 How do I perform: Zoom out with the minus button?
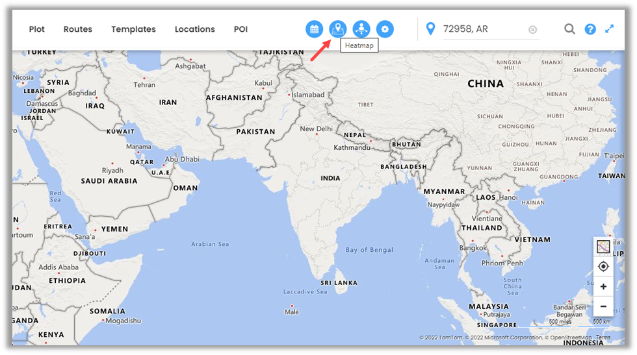(603, 306)
